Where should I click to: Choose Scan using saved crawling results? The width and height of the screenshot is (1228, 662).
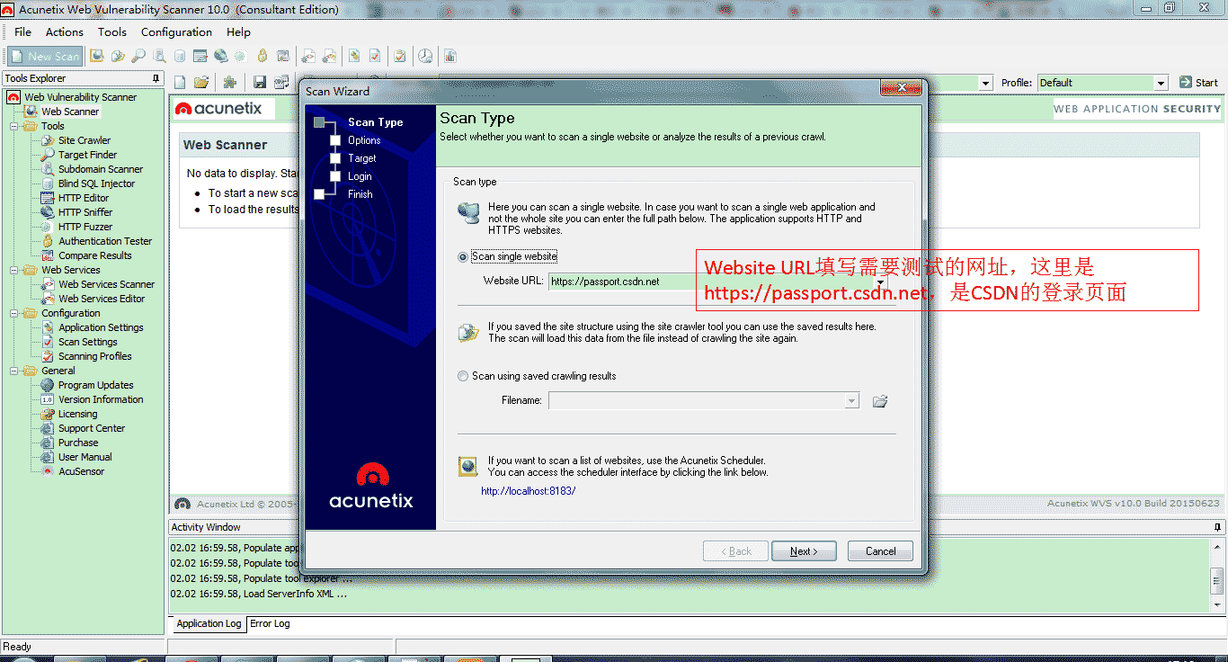(462, 376)
